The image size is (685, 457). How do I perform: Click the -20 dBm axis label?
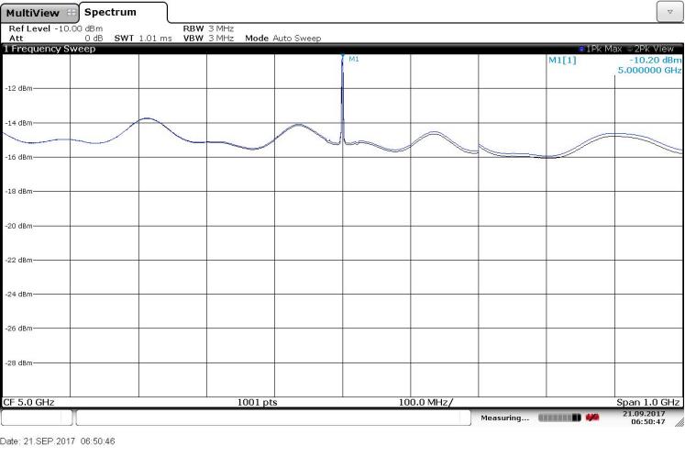point(18,226)
